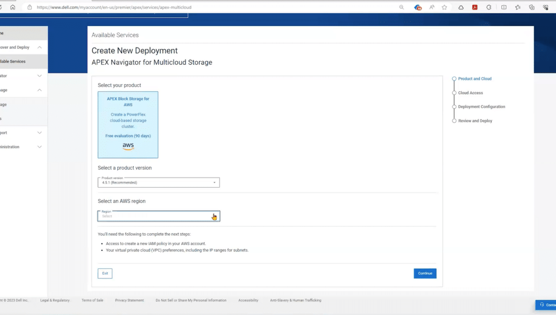Expand the Administration sidebar section chevron
This screenshot has width=556, height=315.
39,147
